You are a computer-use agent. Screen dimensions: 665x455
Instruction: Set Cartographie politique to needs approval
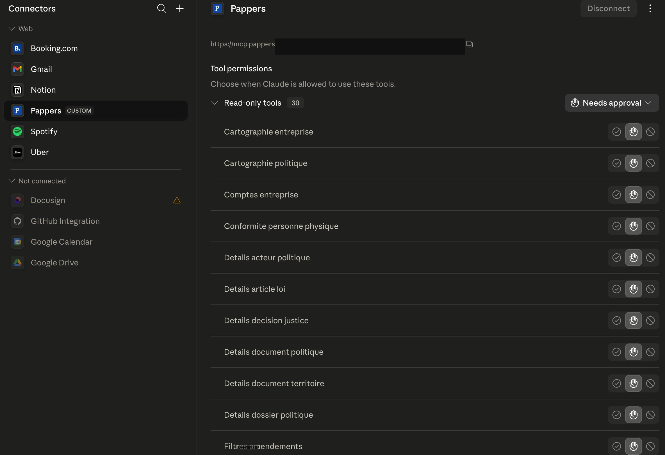coord(633,163)
